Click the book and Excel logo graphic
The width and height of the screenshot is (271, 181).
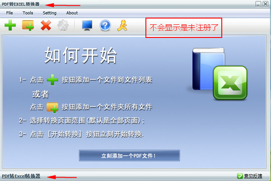click(x=220, y=74)
